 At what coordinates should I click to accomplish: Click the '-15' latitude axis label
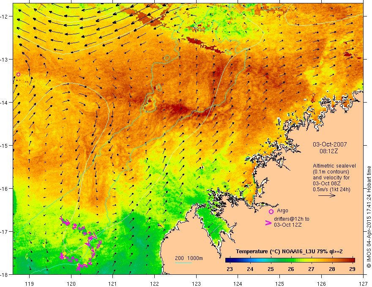click(4, 145)
